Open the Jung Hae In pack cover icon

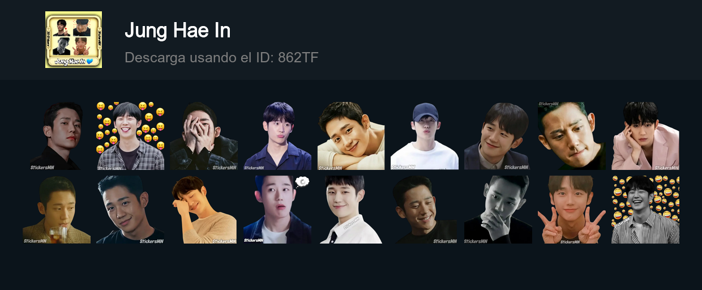click(74, 40)
